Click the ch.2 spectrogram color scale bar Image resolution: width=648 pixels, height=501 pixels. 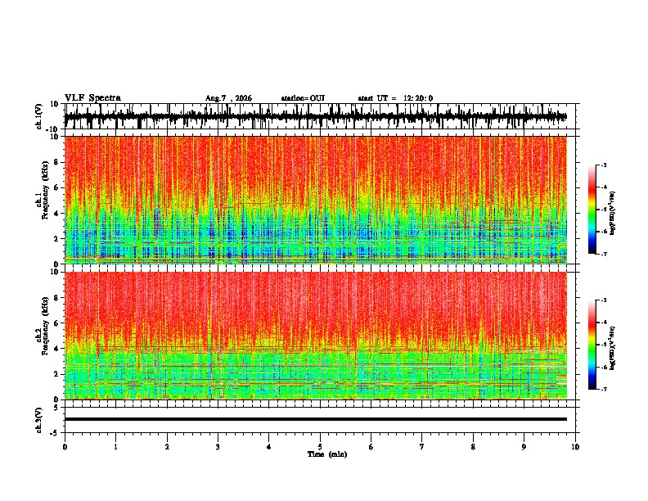click(592, 345)
